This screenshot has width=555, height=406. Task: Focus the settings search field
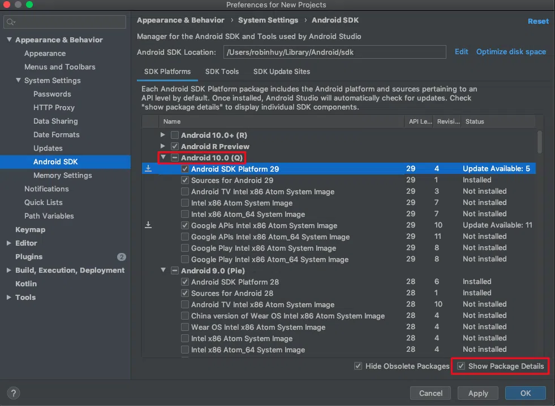tap(64, 22)
